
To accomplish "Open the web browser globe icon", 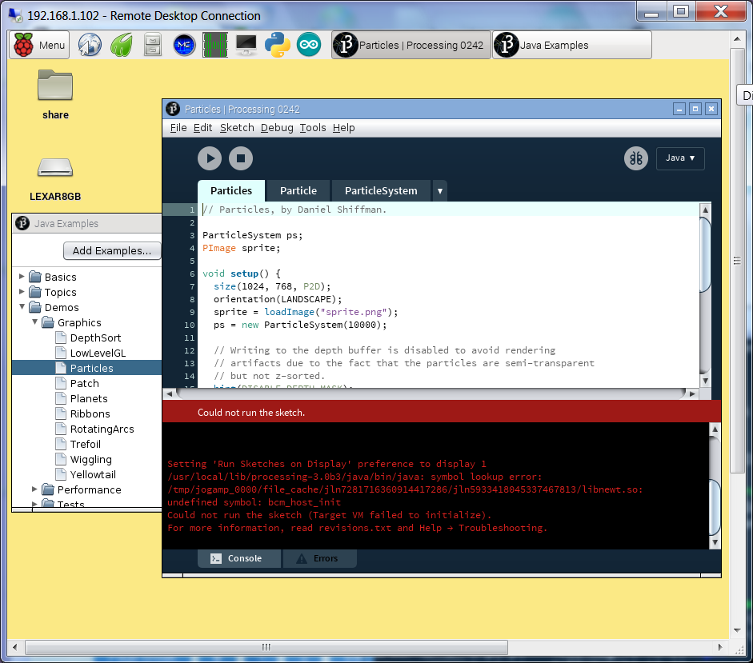I will tap(90, 46).
